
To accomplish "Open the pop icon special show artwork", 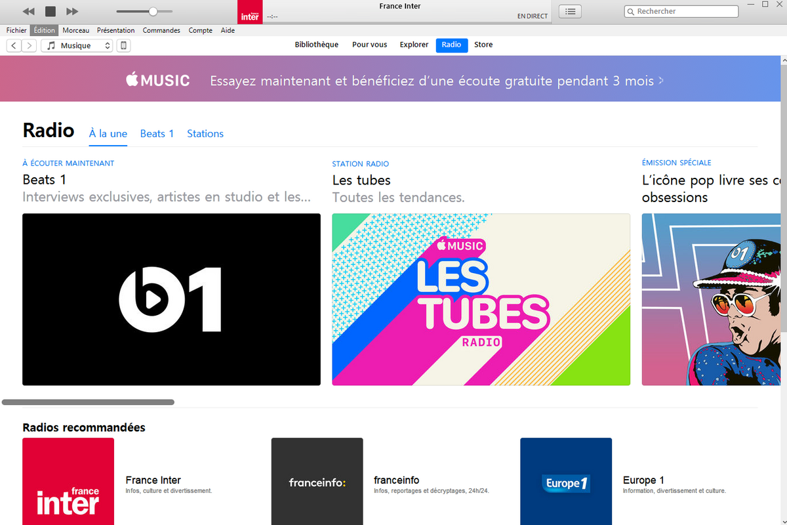I will [711, 299].
